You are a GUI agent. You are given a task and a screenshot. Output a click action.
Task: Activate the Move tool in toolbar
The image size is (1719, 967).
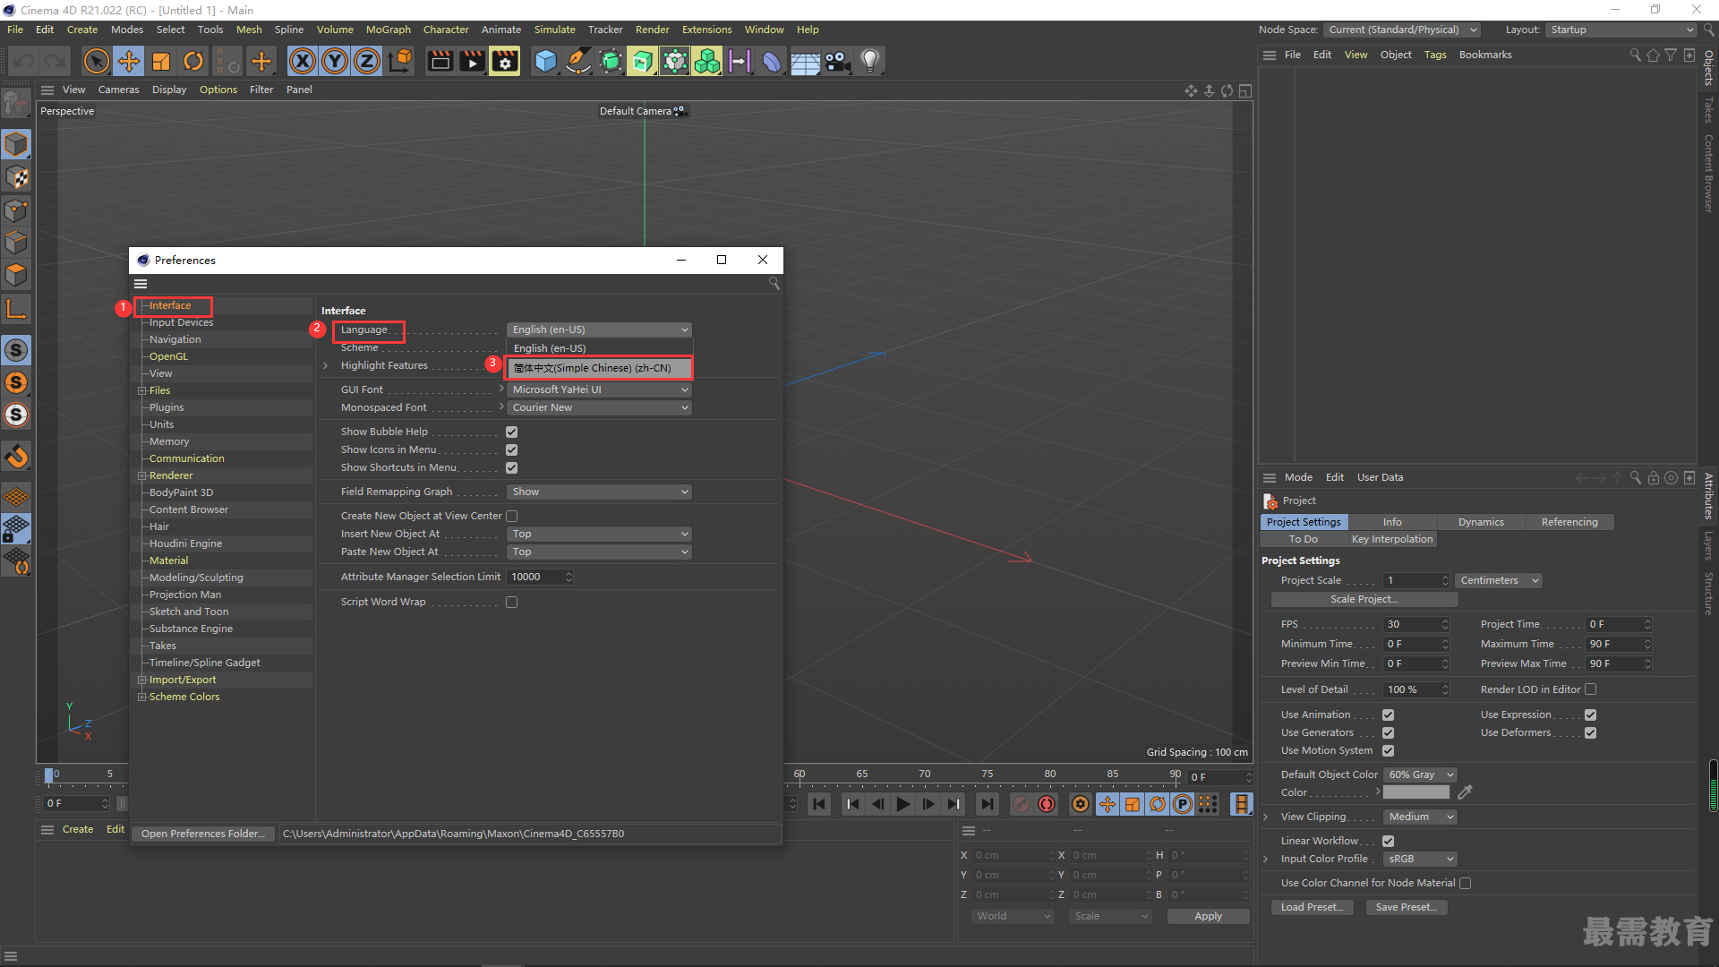(129, 61)
